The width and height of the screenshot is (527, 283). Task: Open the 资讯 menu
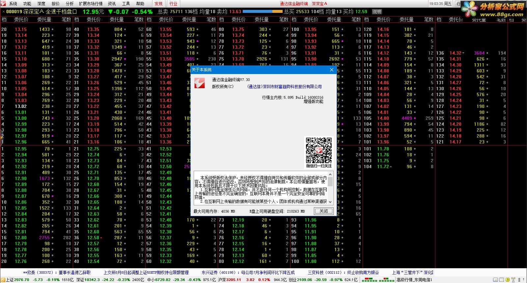click(x=112, y=4)
